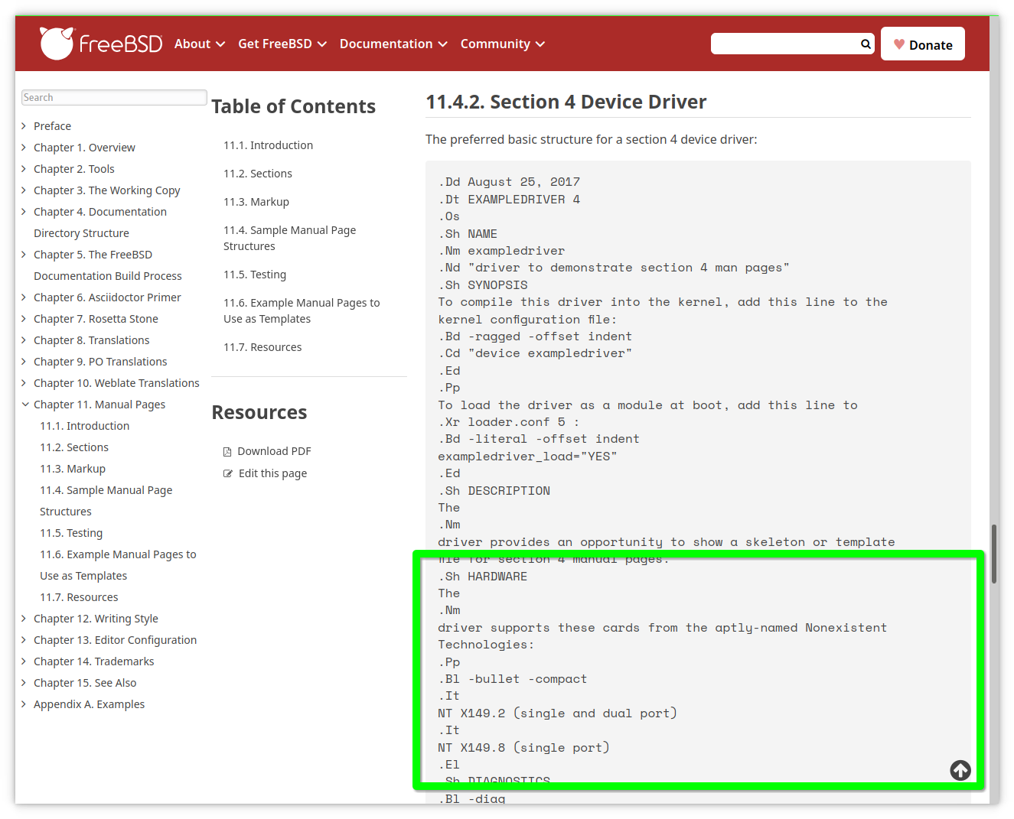Click the scroll-to-top arrow icon
The height and width of the screenshot is (819, 1014).
tap(960, 770)
